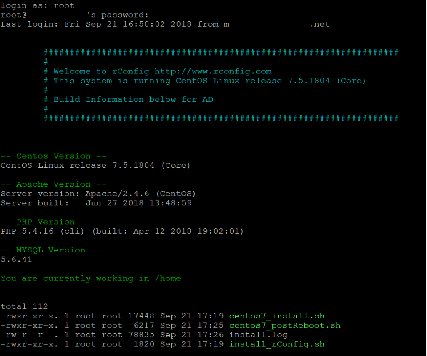Click the 'PHP 5.4.16 (cli)' line
Viewport: 427px width, 356px height.
[x=122, y=231]
